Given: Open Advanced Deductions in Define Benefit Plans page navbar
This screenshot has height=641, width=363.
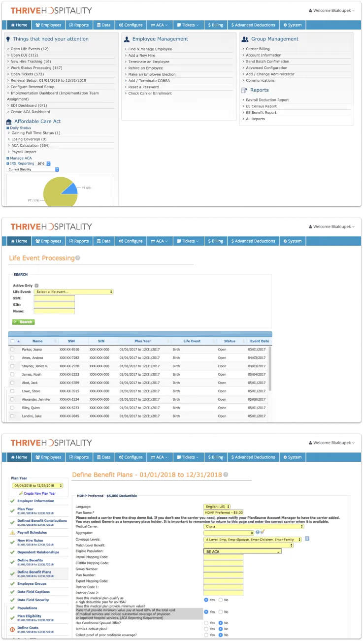Looking at the screenshot, I should point(253,457).
